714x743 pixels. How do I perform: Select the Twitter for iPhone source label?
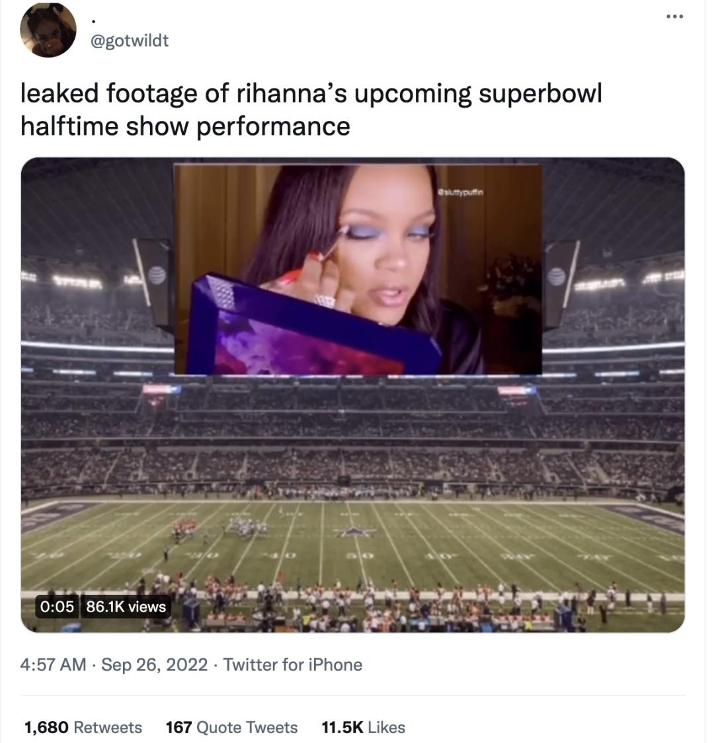tap(292, 665)
